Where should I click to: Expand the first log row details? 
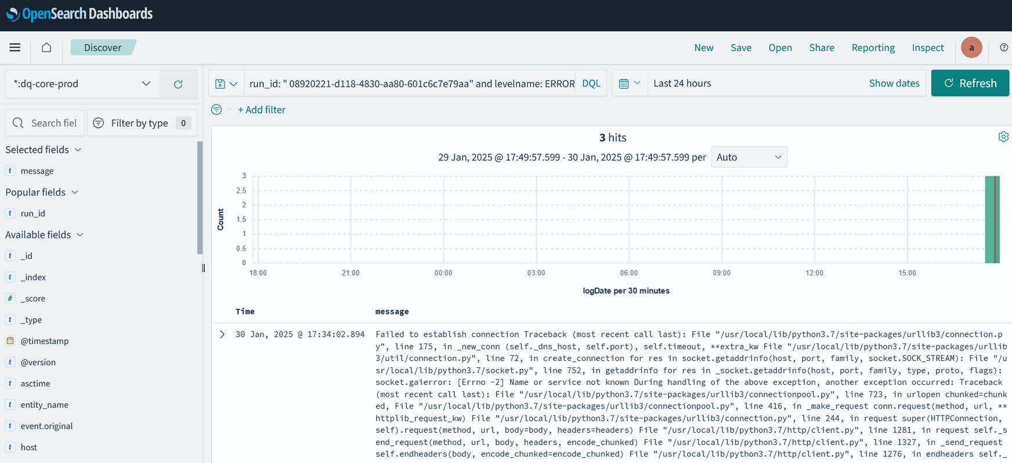(x=222, y=334)
